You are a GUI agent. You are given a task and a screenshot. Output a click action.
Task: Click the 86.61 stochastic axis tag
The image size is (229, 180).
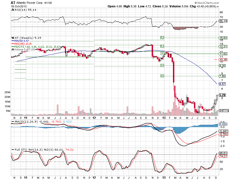[x=223, y=153]
